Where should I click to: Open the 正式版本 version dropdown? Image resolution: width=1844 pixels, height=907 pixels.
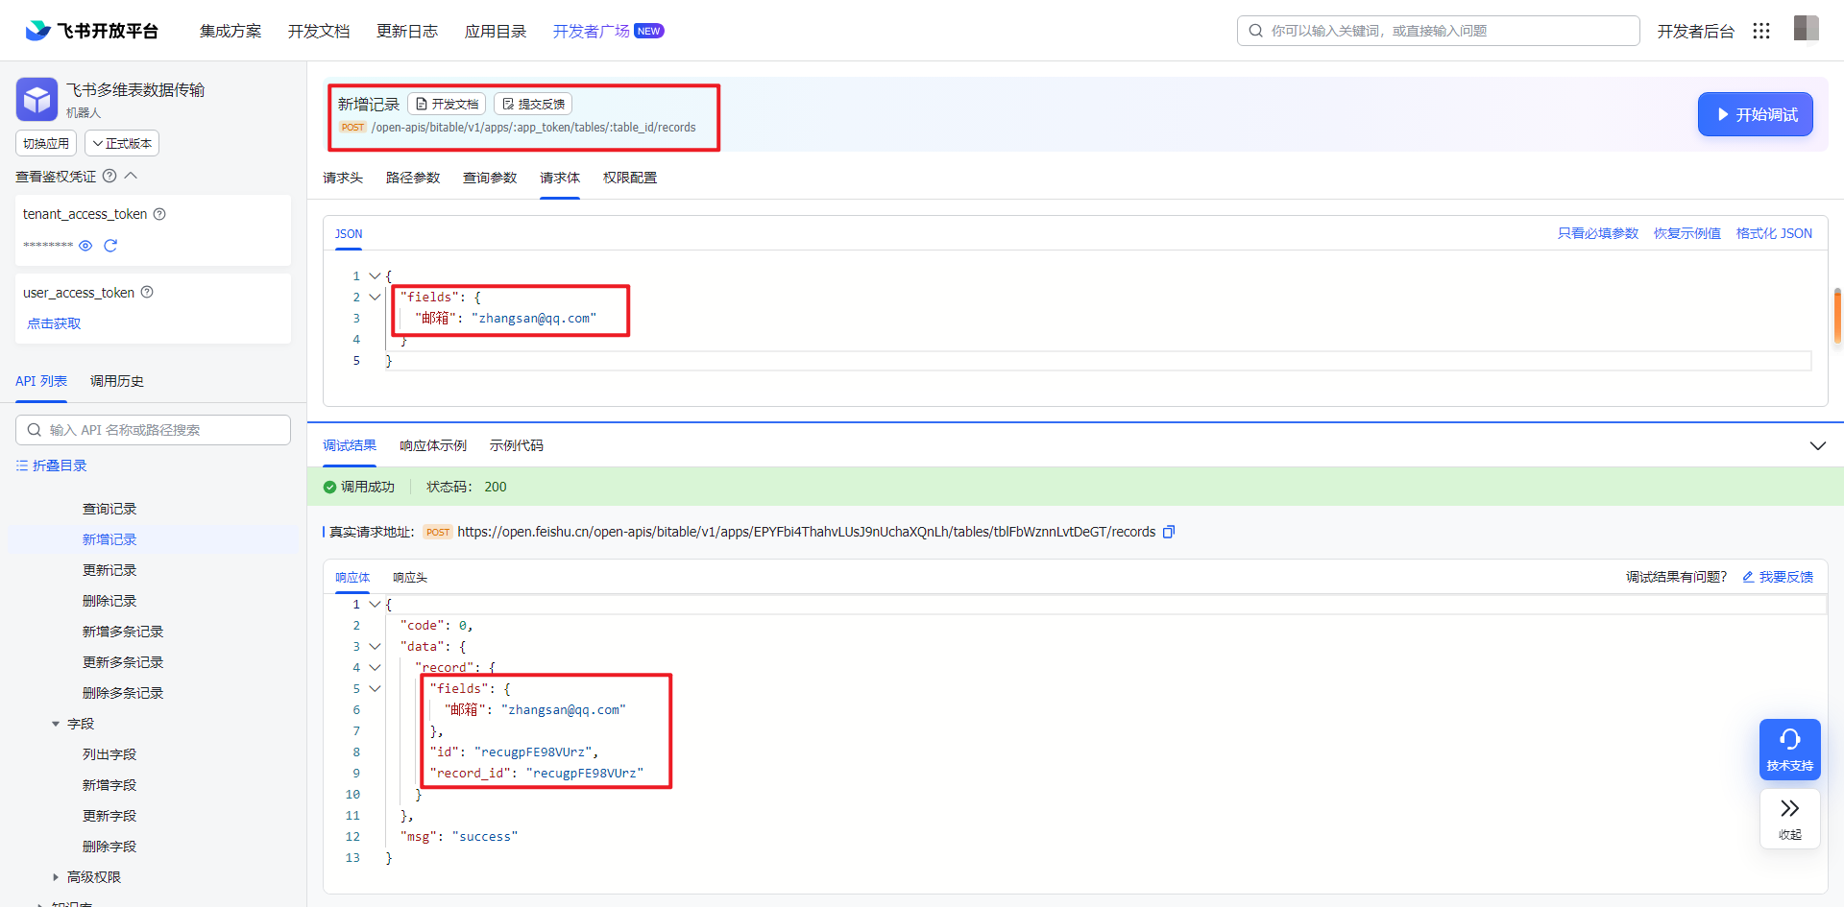pos(122,143)
